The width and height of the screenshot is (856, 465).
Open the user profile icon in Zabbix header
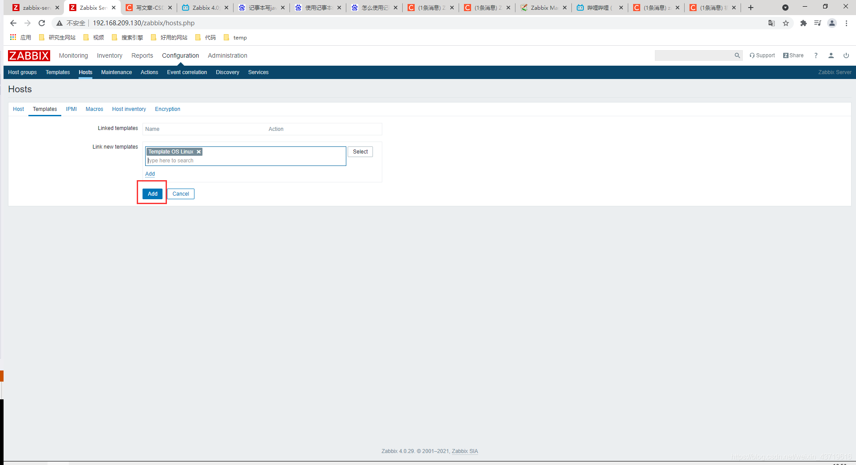pos(831,55)
